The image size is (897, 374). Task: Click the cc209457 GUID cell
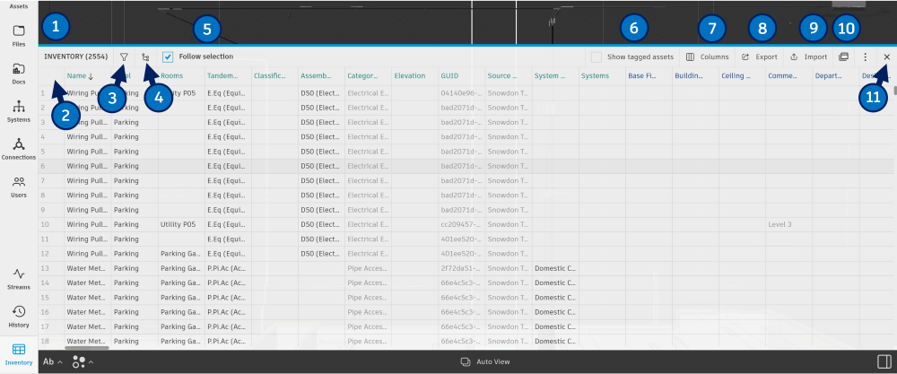pyautogui.click(x=462, y=224)
